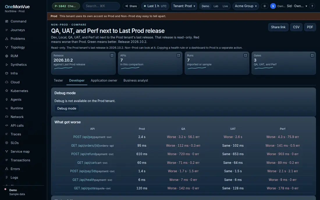This screenshot has width=320, height=200.
Task: Open the Tenant: Prod dropdown
Action: click(x=184, y=6)
